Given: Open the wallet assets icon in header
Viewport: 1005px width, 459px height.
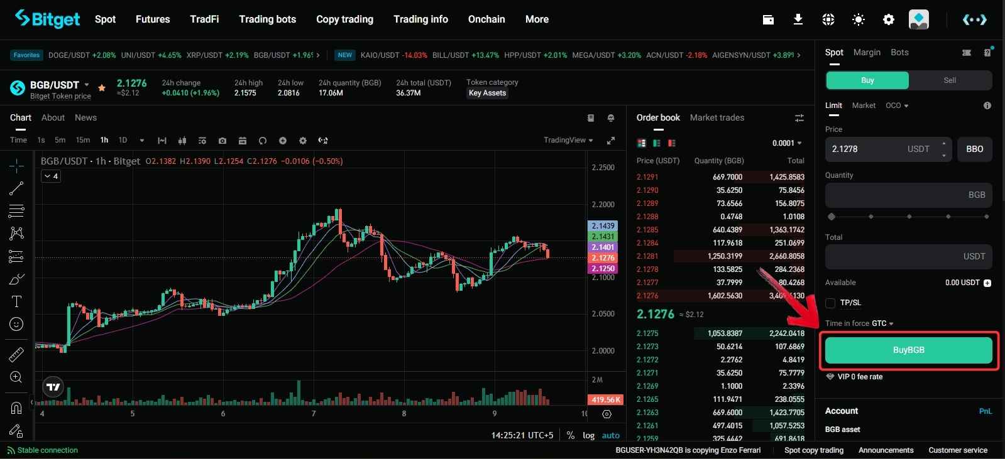Looking at the screenshot, I should pyautogui.click(x=768, y=19).
